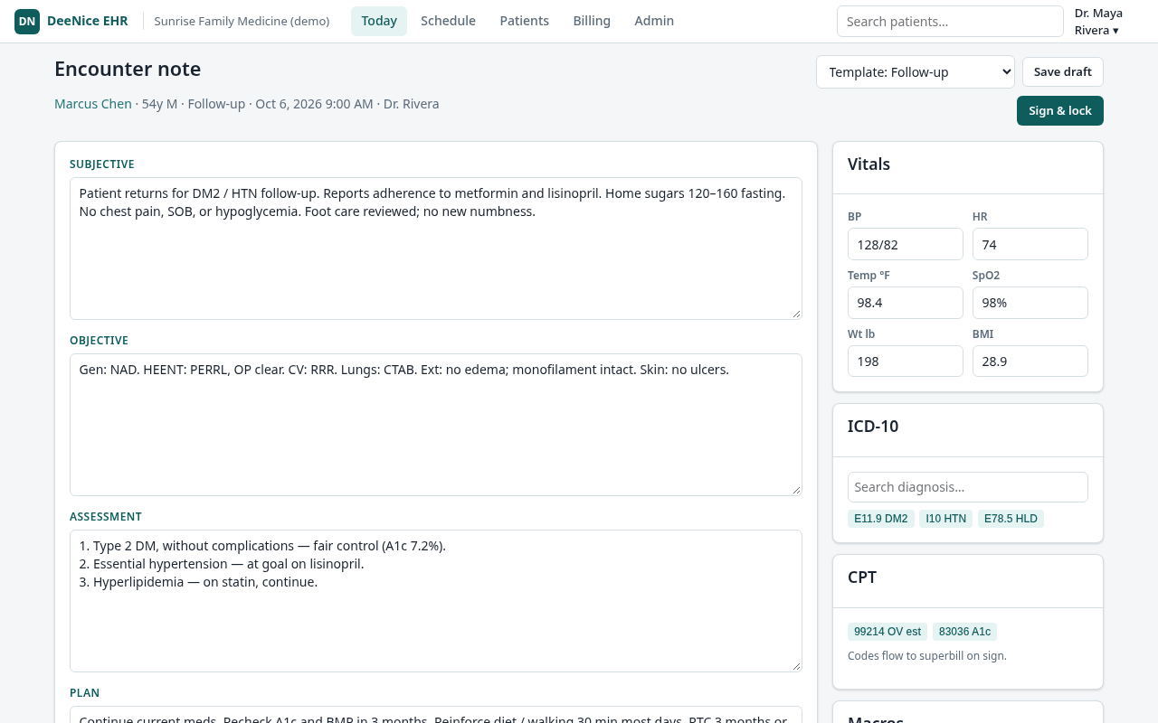Edit the BMI field
Image resolution: width=1158 pixels, height=723 pixels.
click(1030, 361)
